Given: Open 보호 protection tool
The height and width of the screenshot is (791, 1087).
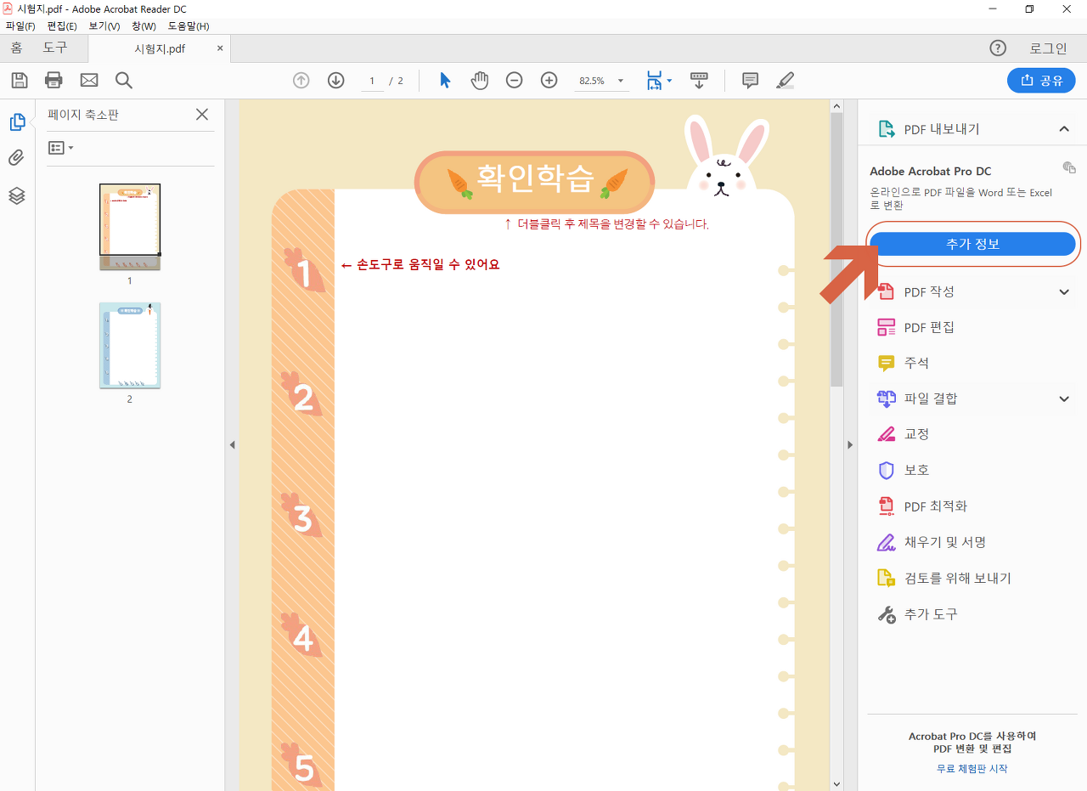Looking at the screenshot, I should (904, 470).
